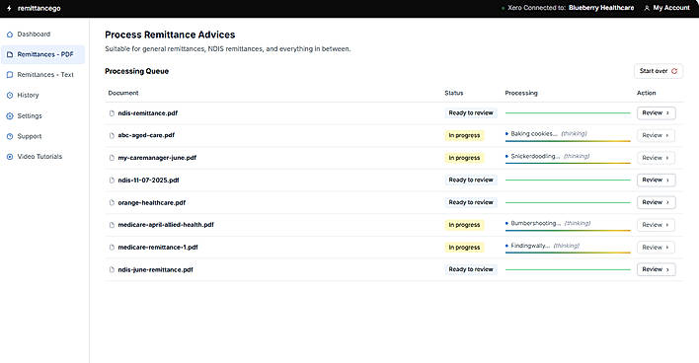Screen dimensions: 699x363
Task: Review ndis-11-07-2025.pdf
Action: point(656,180)
